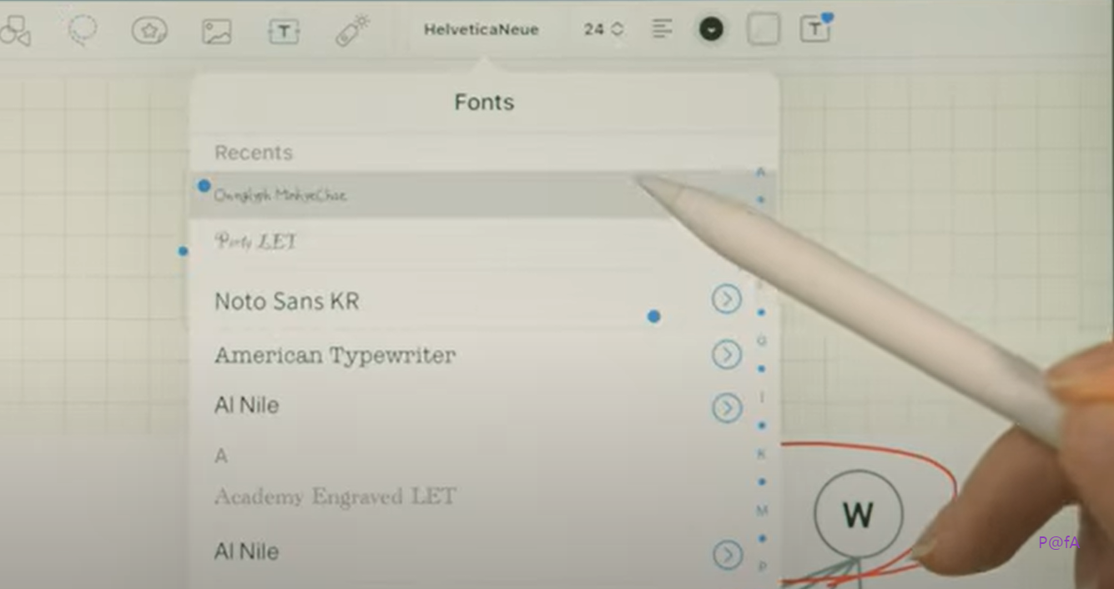Screen dimensions: 1114x589
Task: Jump to letter M in font index
Action: pyautogui.click(x=762, y=511)
